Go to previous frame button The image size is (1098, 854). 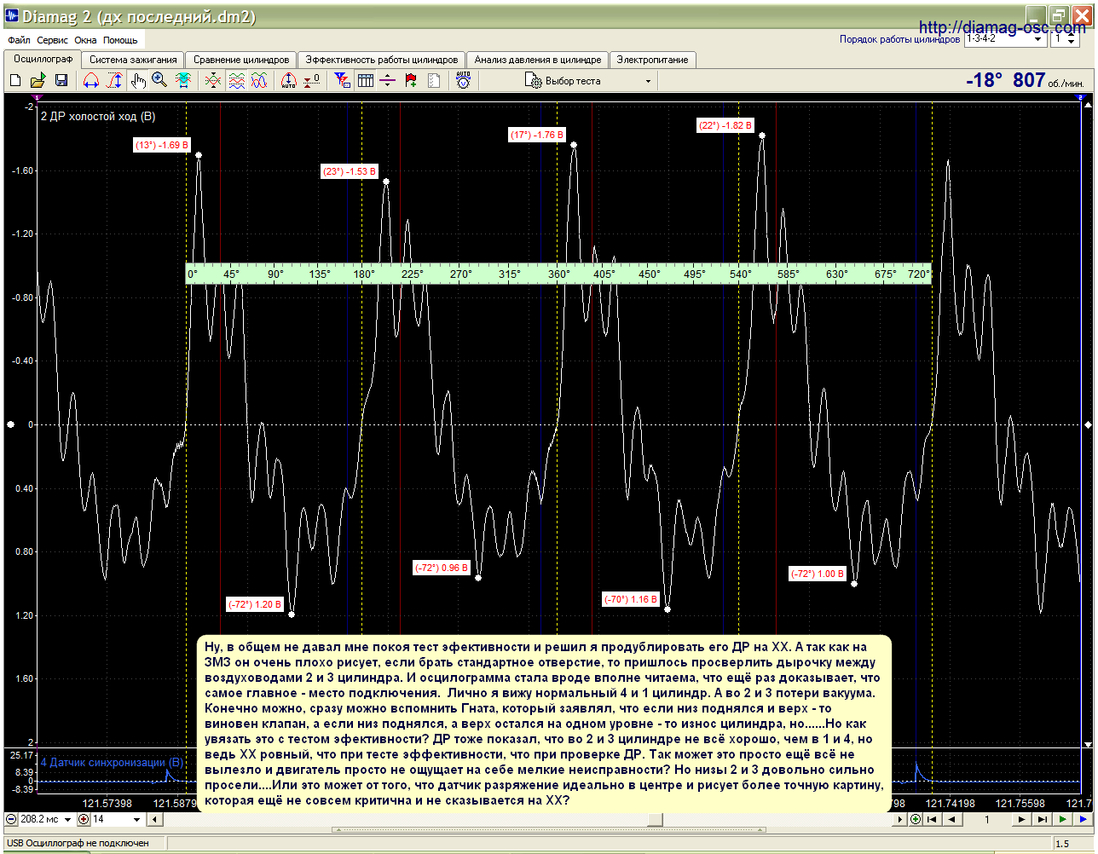click(953, 819)
